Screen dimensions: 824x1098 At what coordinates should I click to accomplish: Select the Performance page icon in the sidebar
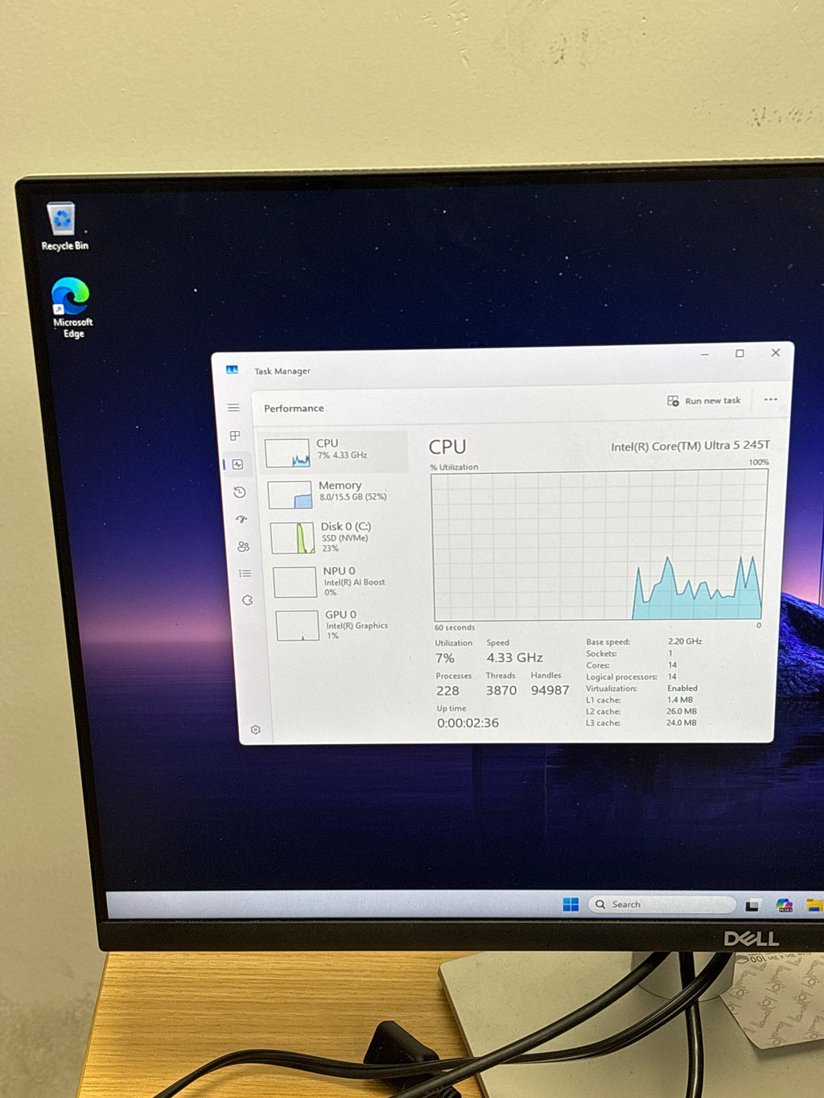237,464
